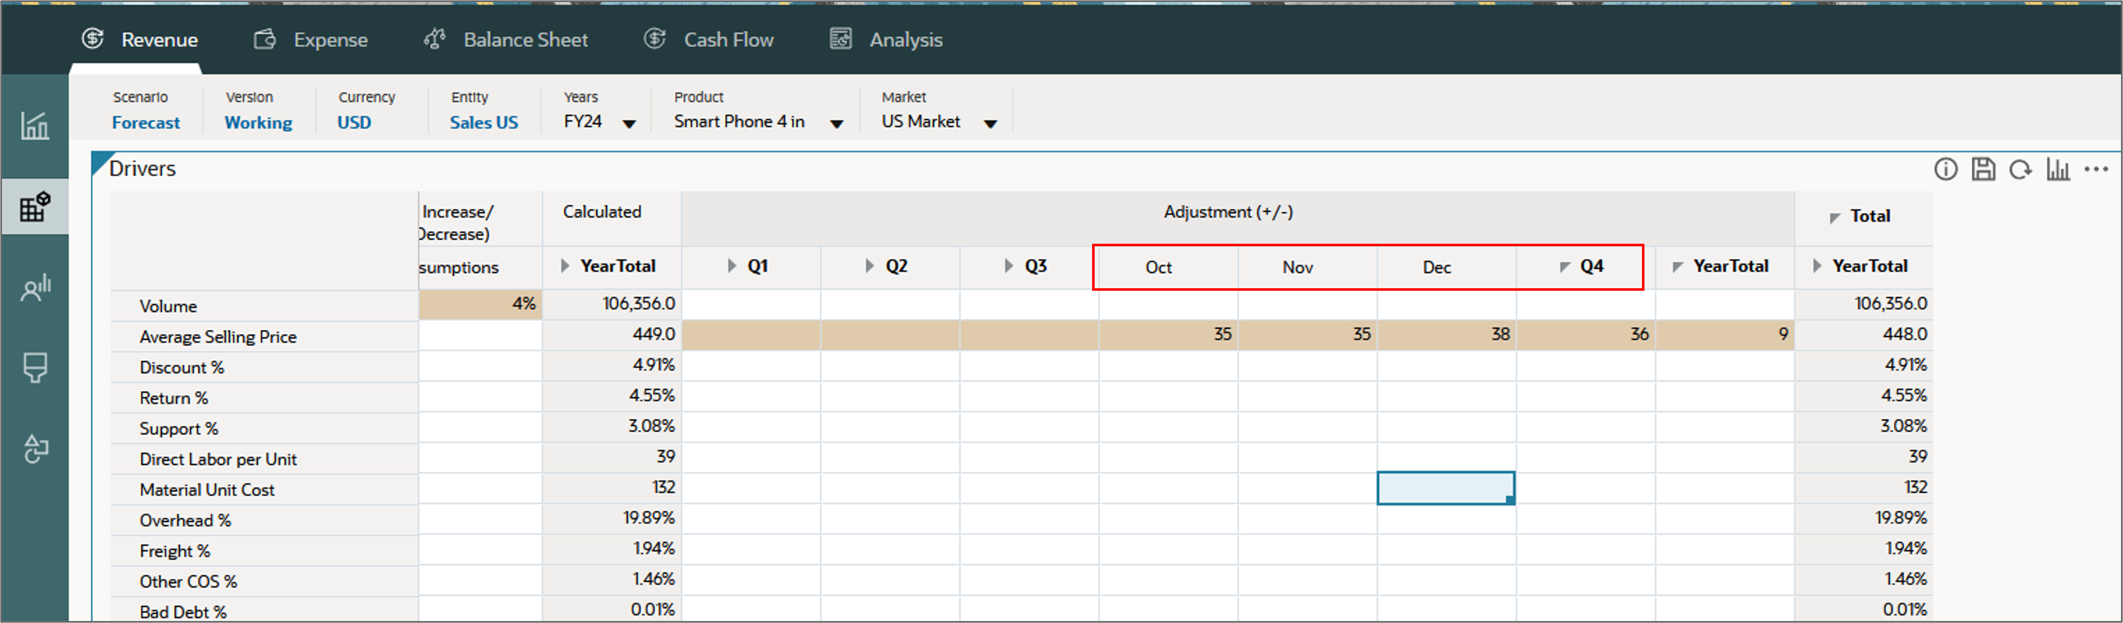
Task: Open the three-dots more actions menu
Action: [x=2096, y=170]
